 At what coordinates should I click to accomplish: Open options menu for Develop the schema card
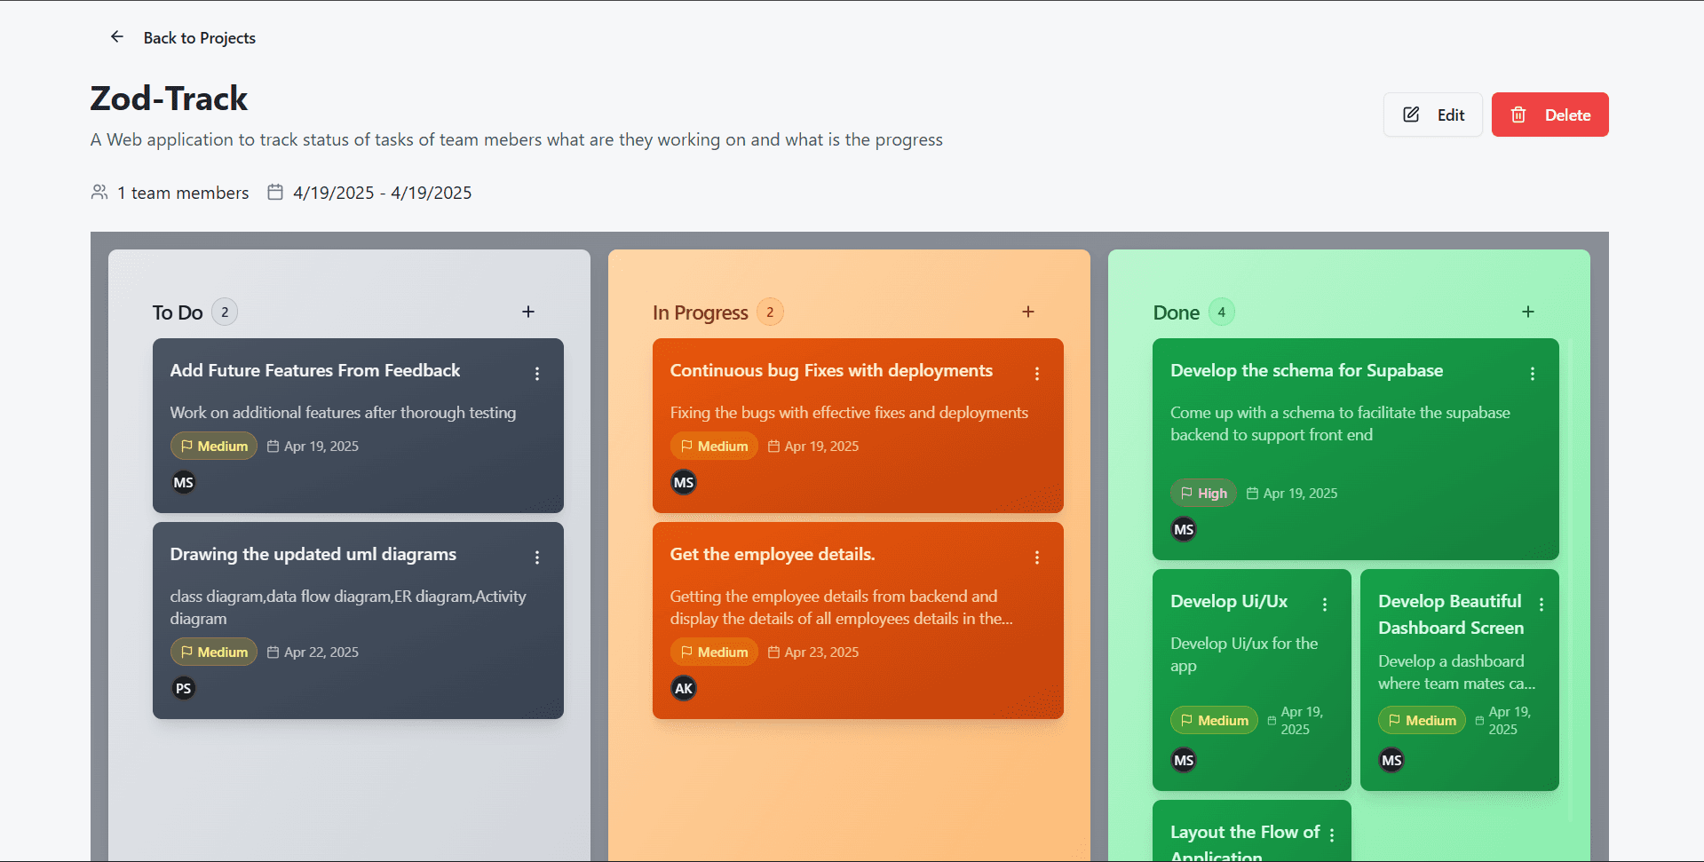[x=1533, y=374]
